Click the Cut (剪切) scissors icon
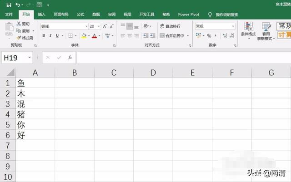 [x=25, y=24]
